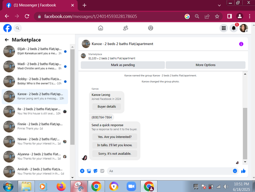Image resolution: width=255 pixels, height=192 pixels.
Task: Open the zoom magnifier in address bar
Action: pos(197,16)
